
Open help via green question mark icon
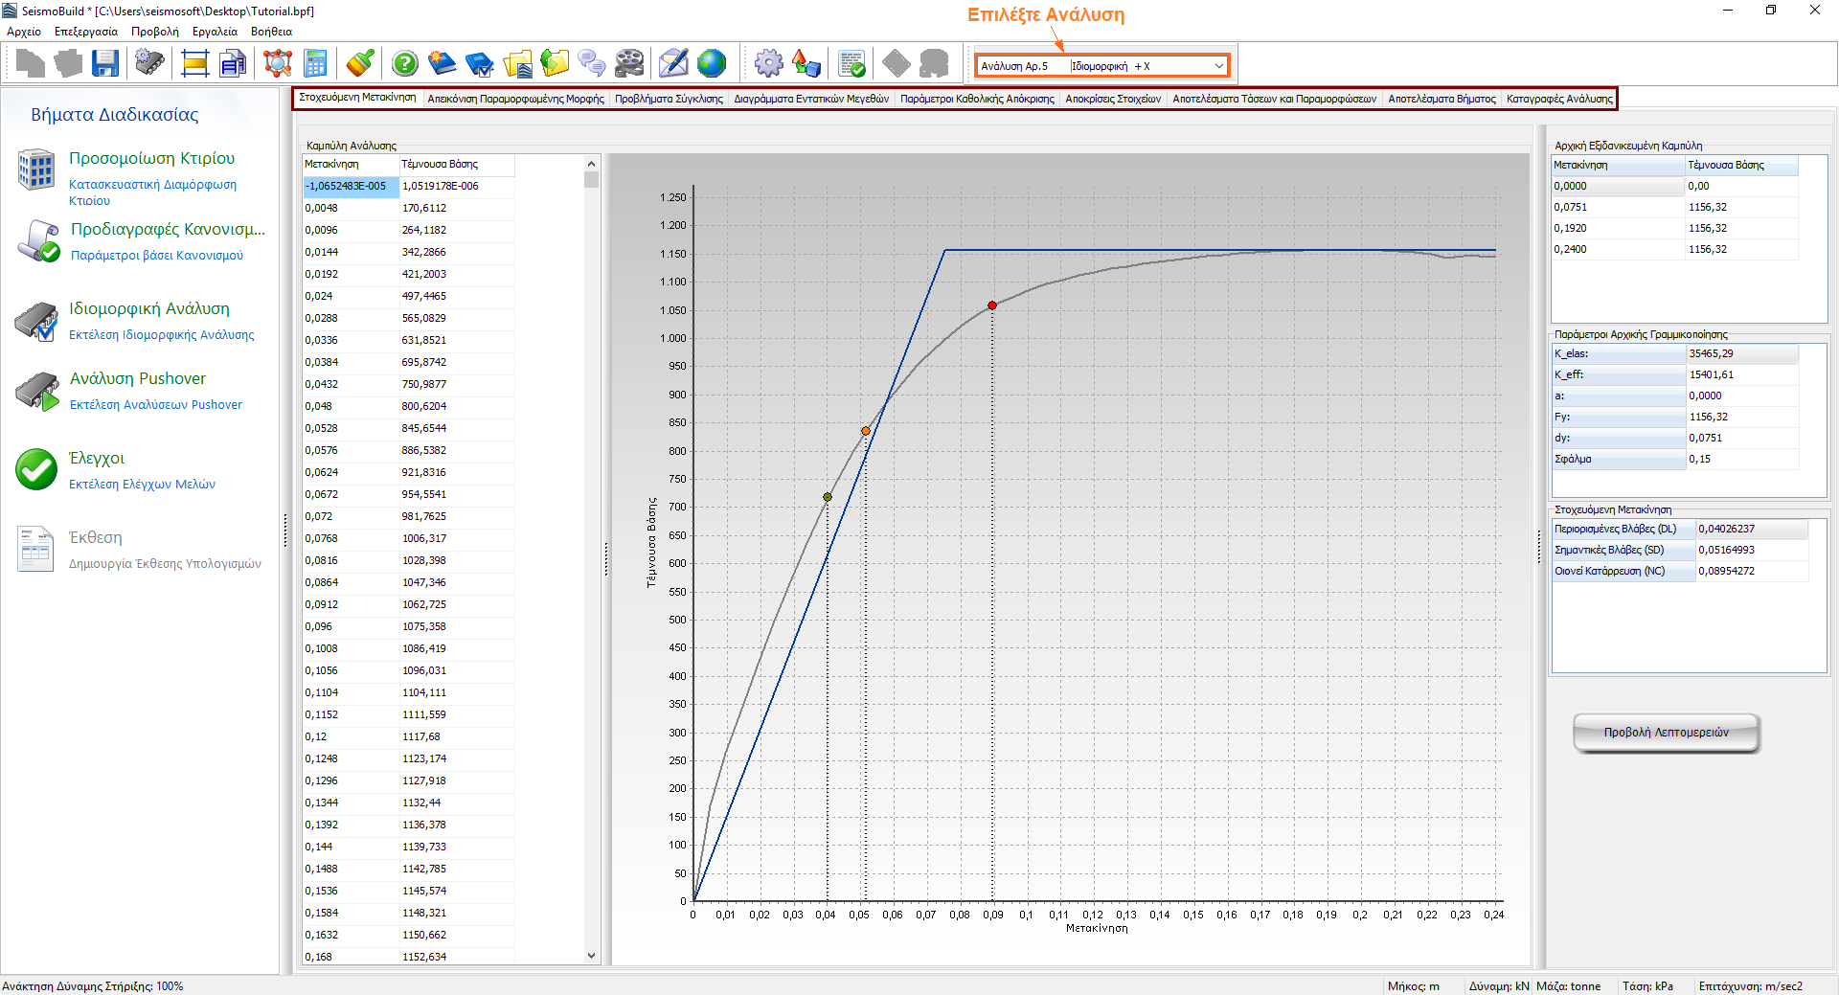405,64
